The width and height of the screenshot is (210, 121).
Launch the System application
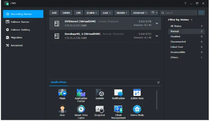coord(100,94)
